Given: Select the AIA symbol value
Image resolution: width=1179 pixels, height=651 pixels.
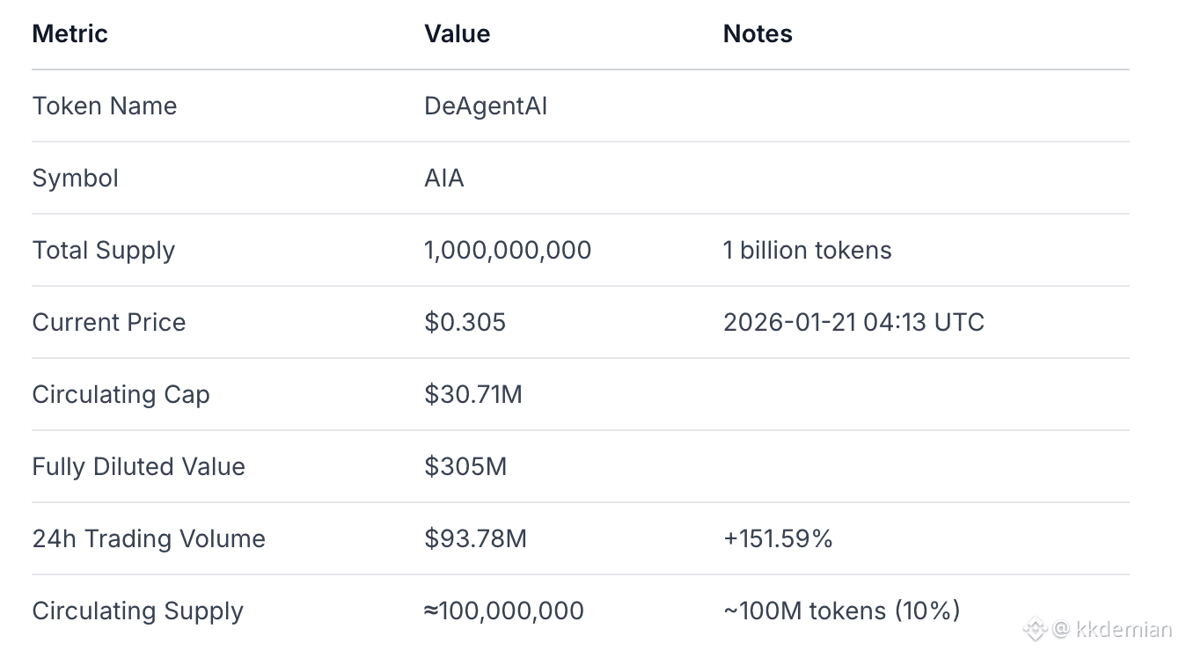Looking at the screenshot, I should click(444, 179).
